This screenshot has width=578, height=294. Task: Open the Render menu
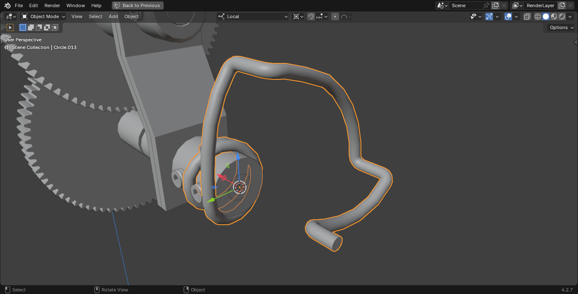[52, 5]
